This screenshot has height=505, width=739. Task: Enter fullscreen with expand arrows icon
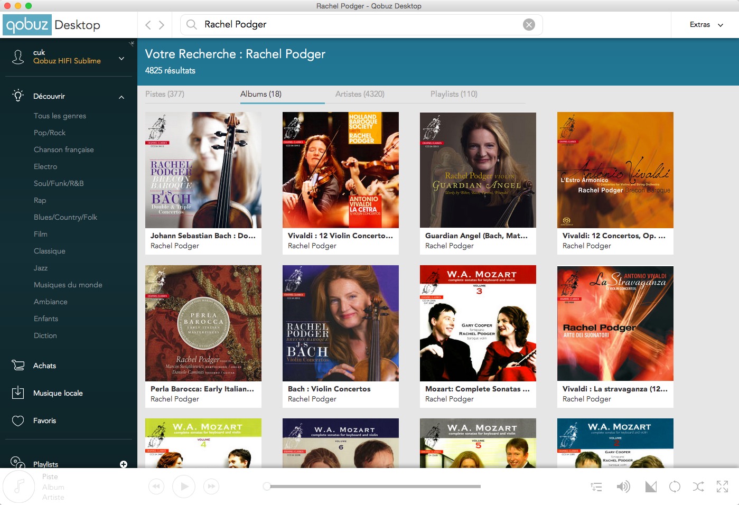(x=722, y=487)
